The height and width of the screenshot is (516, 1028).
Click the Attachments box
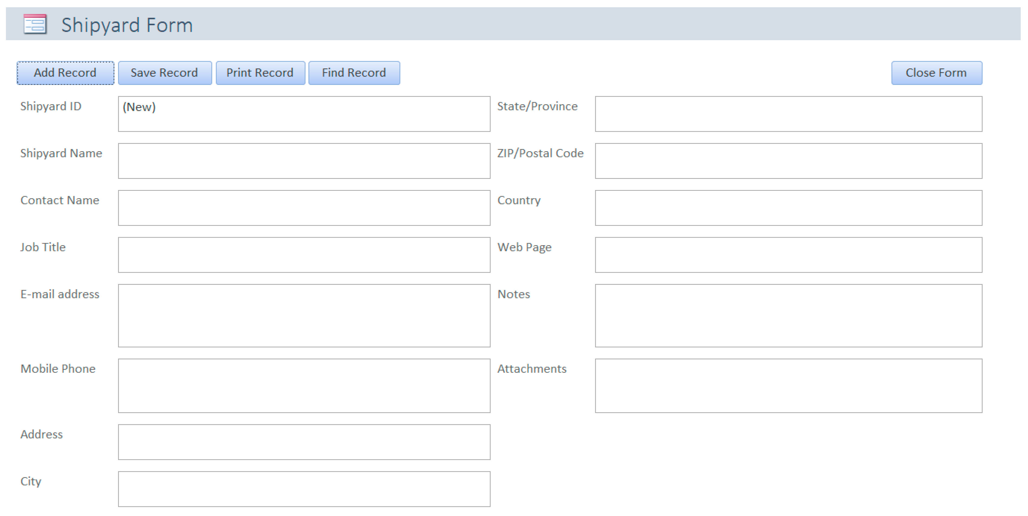click(x=788, y=386)
